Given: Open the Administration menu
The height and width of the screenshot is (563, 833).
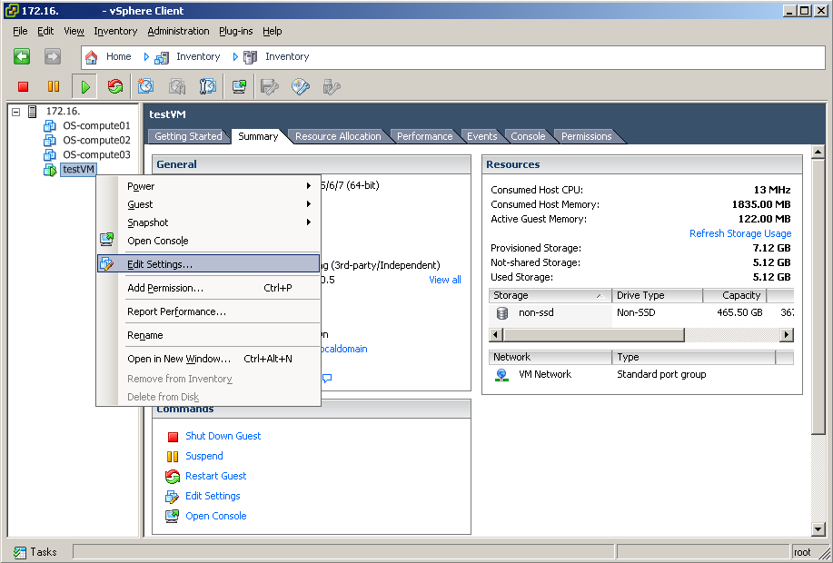Looking at the screenshot, I should (178, 32).
